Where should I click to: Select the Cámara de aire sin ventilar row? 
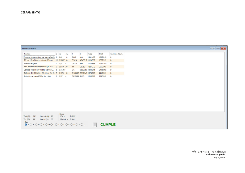(x=74, y=70)
